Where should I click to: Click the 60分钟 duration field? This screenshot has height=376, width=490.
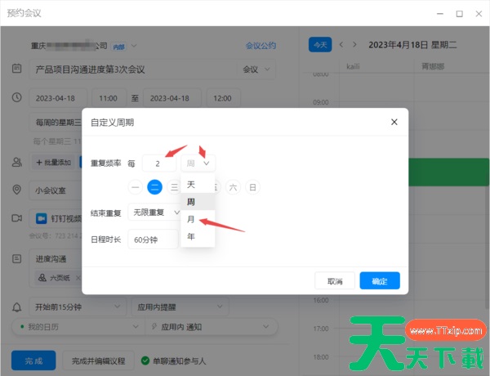pyautogui.click(x=153, y=239)
